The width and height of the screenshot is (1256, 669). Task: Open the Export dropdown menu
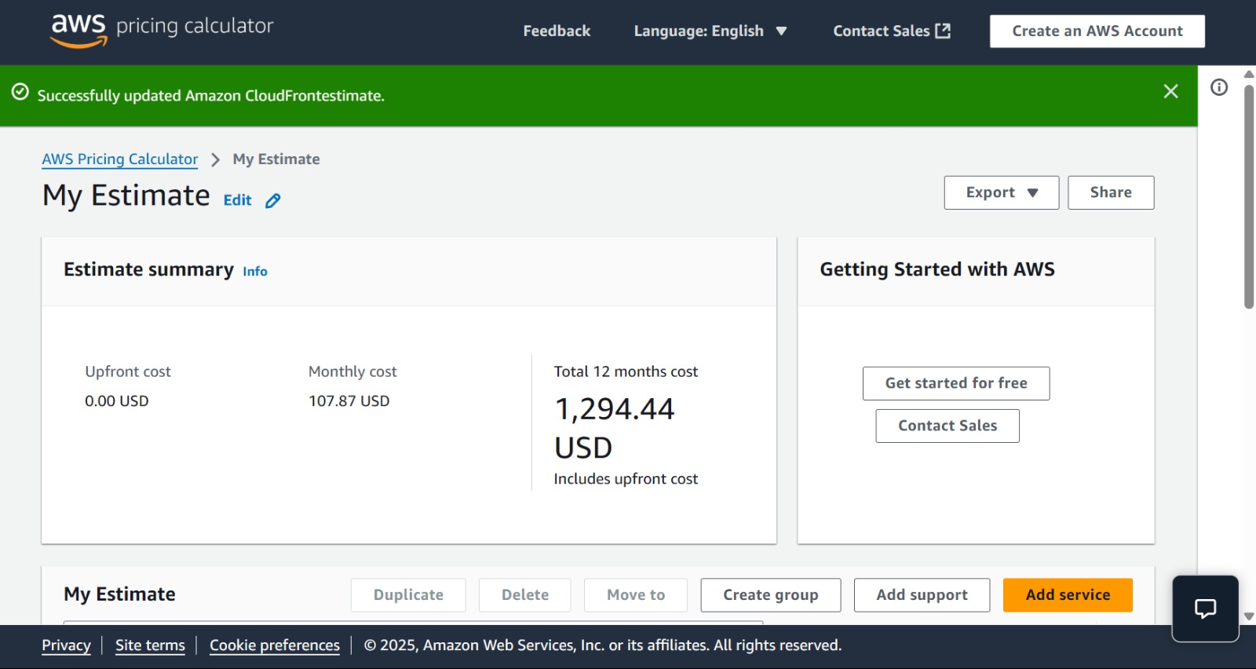1001,193
